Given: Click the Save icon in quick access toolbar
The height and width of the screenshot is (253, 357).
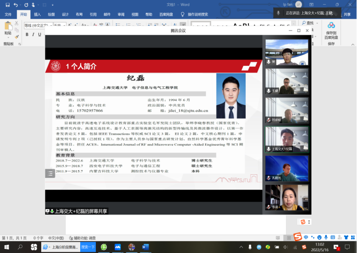Looking at the screenshot, I should pyautogui.click(x=7, y=5).
